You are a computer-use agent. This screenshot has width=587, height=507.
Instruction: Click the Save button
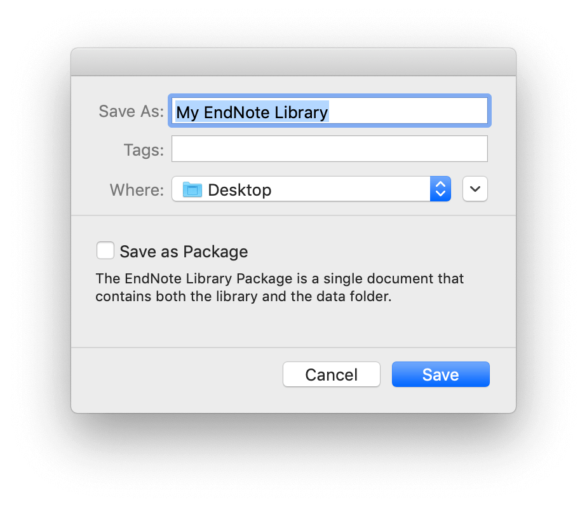tap(441, 374)
